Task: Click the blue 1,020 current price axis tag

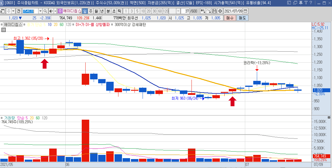Action: [x=321, y=90]
